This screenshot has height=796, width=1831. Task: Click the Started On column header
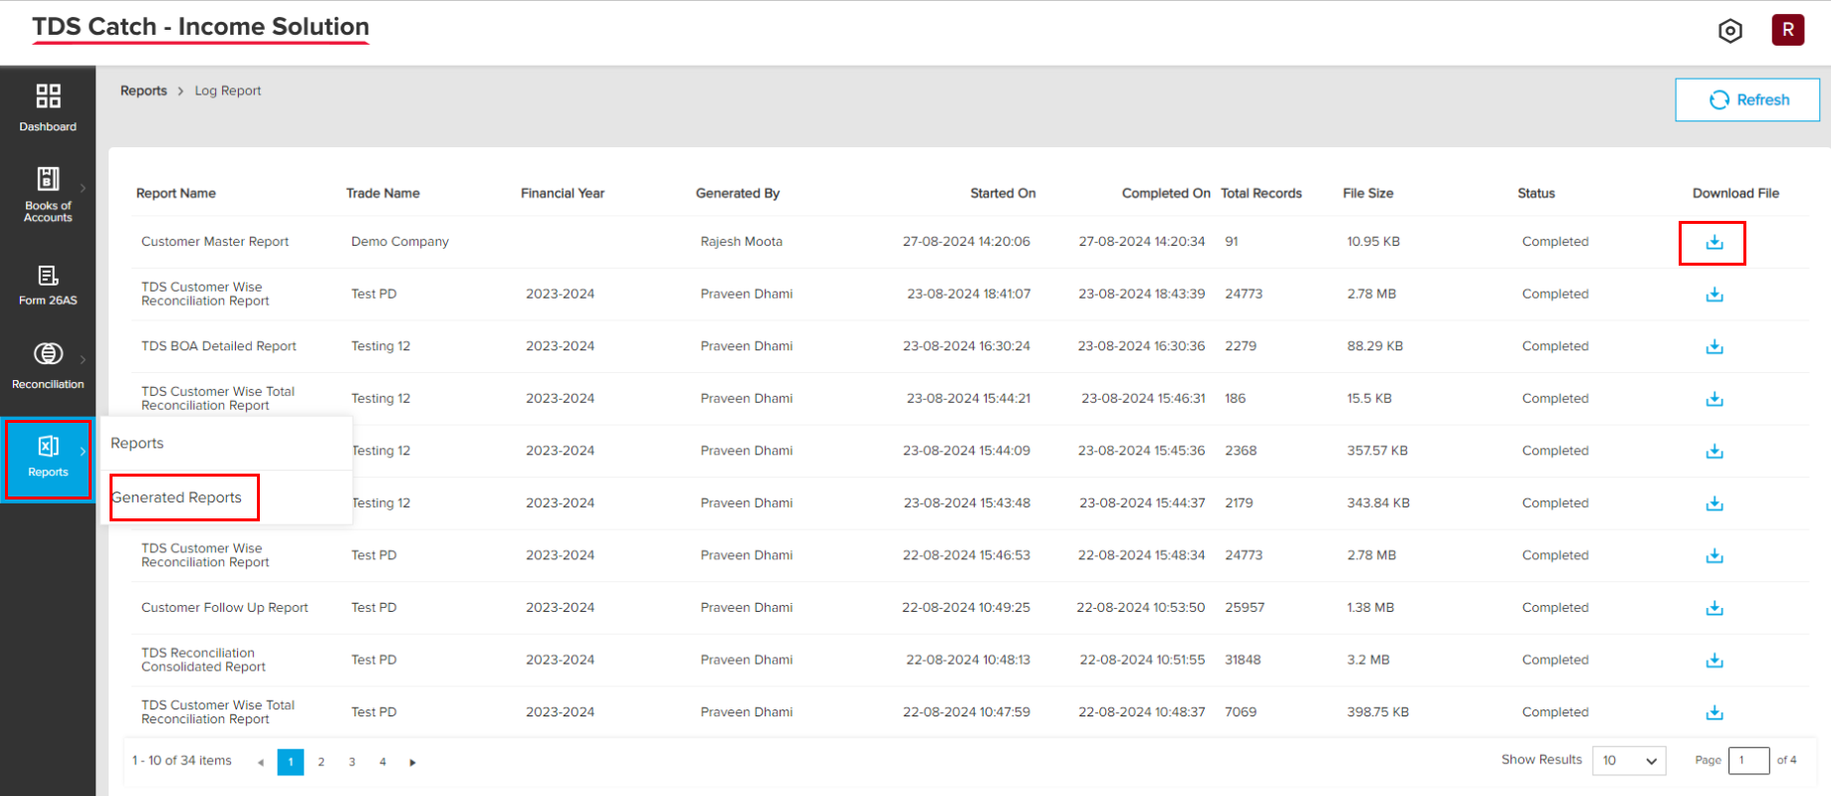pyautogui.click(x=1004, y=193)
